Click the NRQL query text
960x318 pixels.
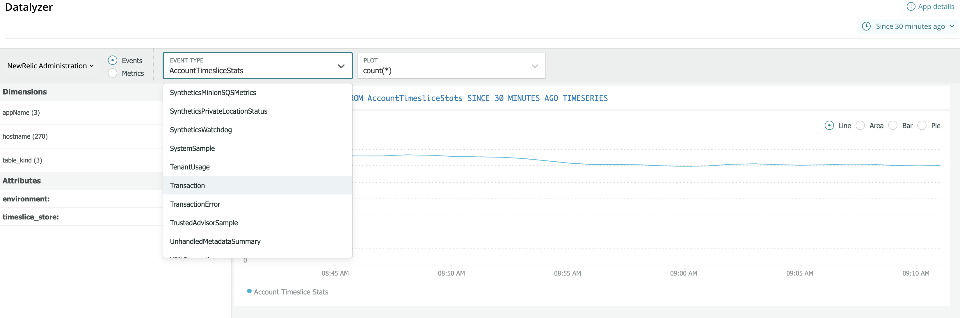(x=480, y=98)
